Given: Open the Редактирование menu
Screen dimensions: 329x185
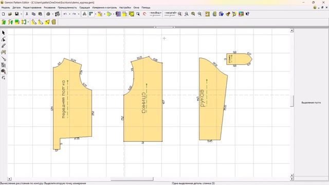Looking at the screenshot, I should tap(32, 8).
